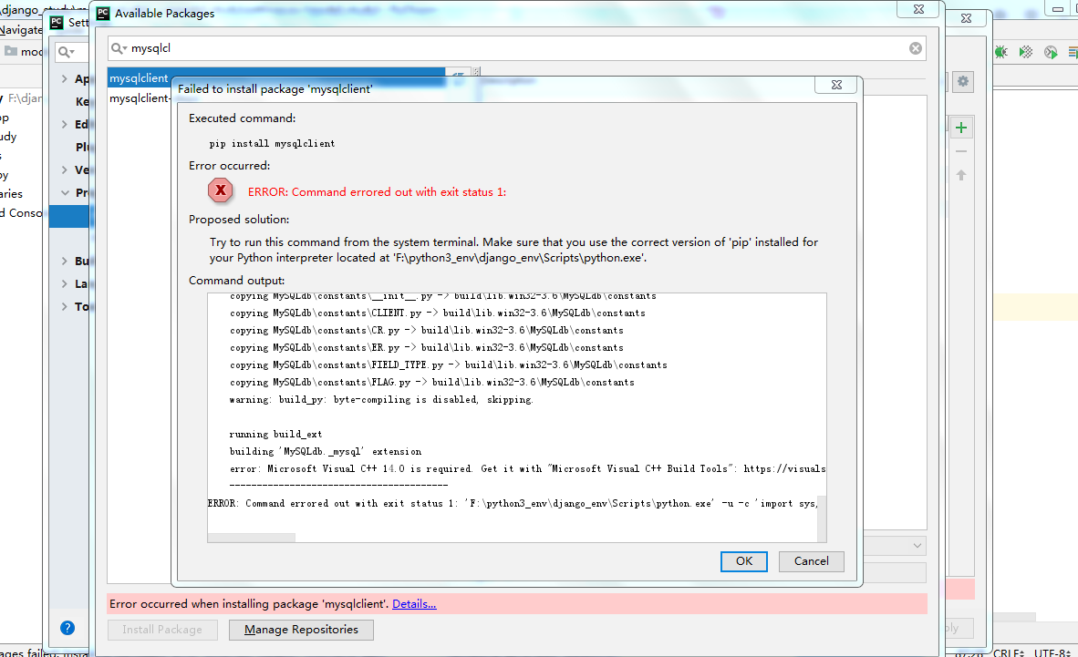Expand the Ve... settings tree node
The image size is (1078, 657).
point(64,169)
